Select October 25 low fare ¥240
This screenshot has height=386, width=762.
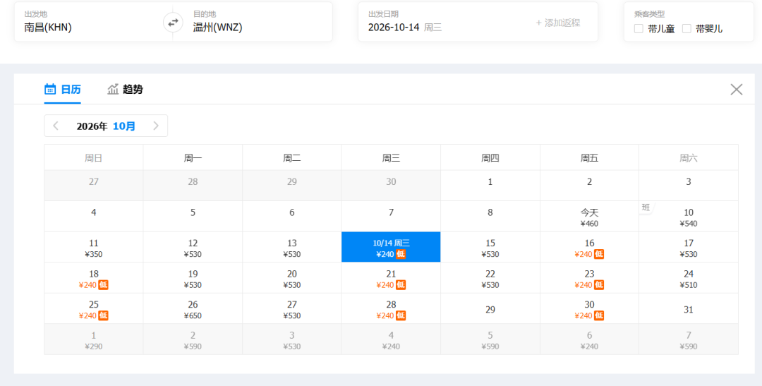click(x=94, y=308)
